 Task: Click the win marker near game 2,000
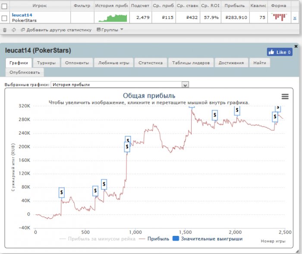tap(237, 110)
